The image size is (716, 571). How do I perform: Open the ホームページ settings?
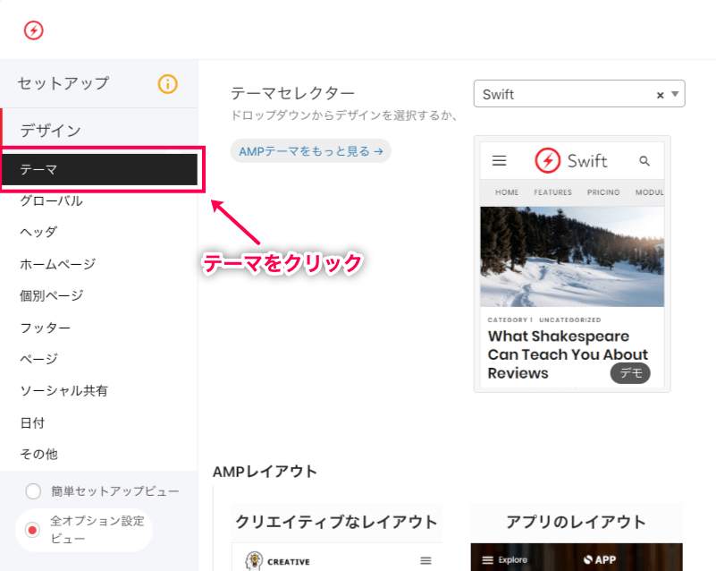tap(57, 264)
